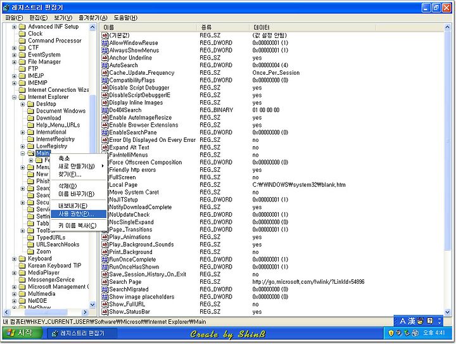
Task: Click the Search Page string icon
Action: [104, 282]
